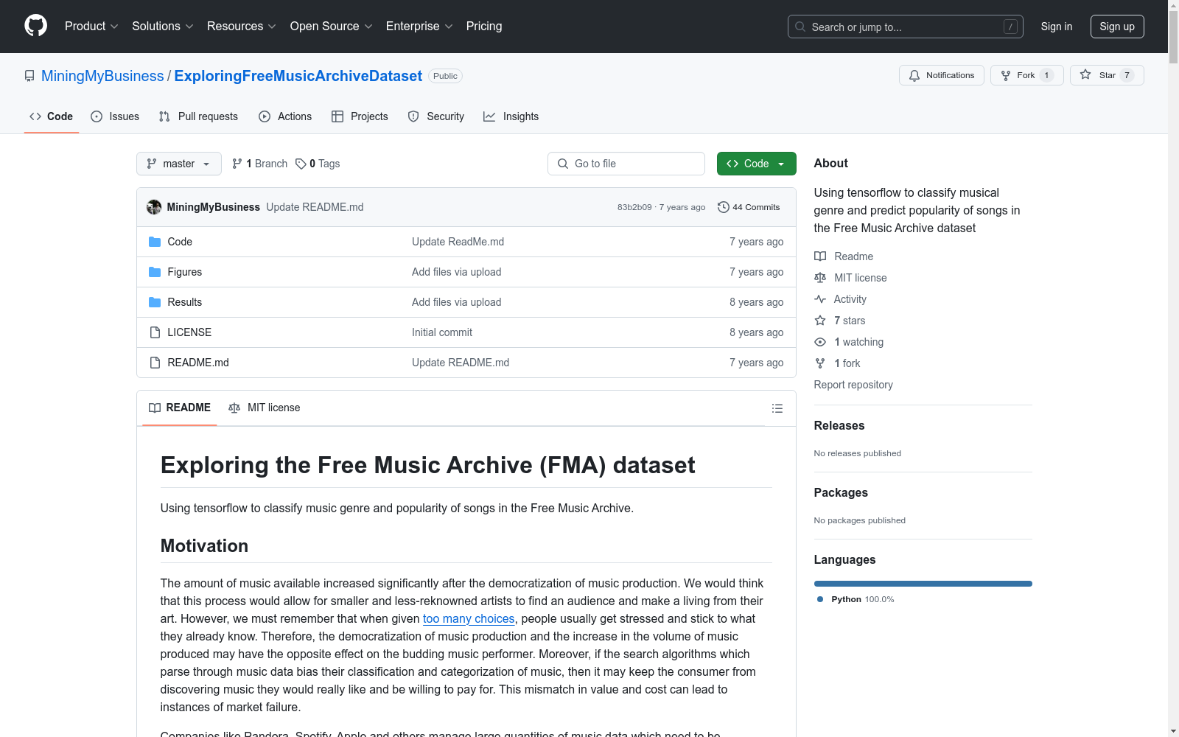Click the branch icon next to 1 Branch

point(237,164)
